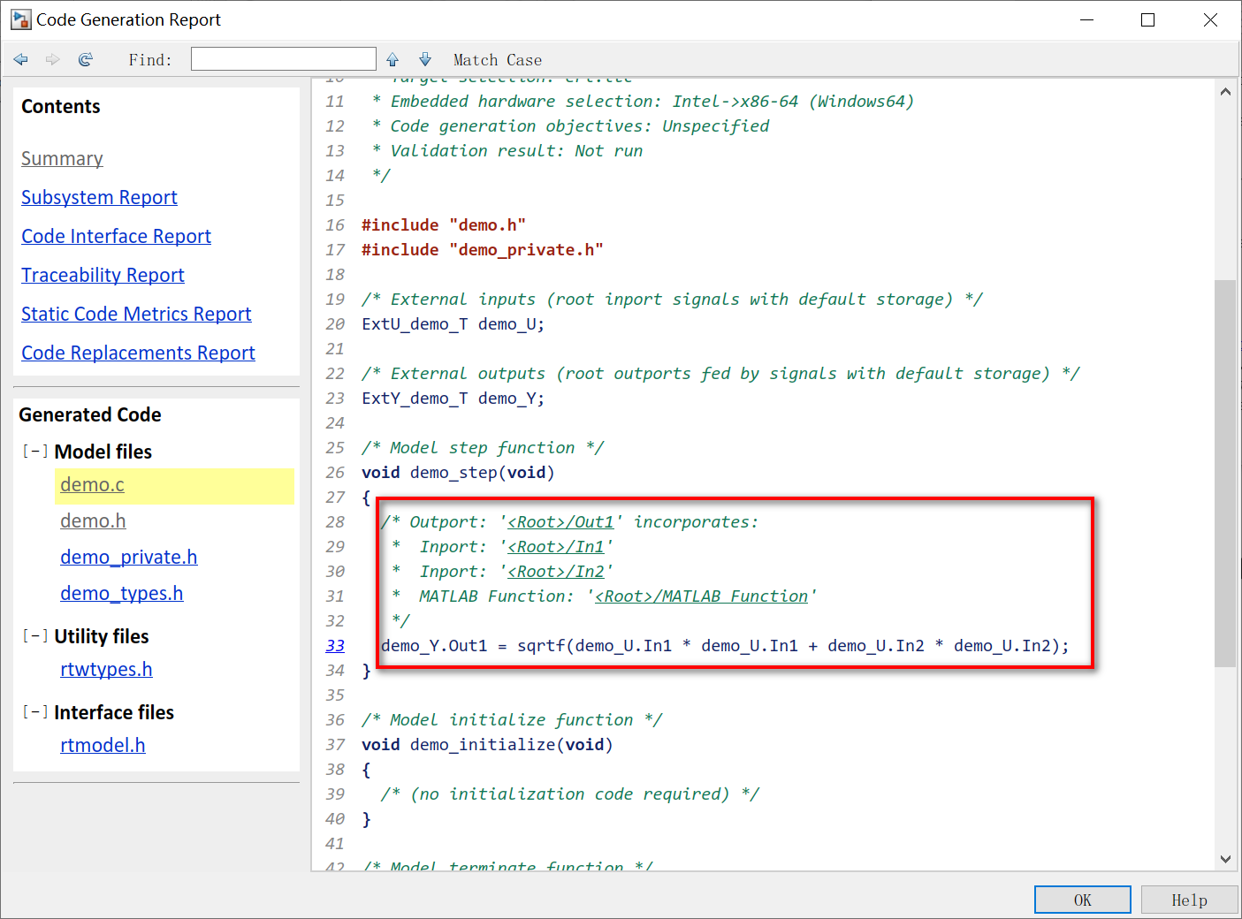Click the #include "demo.h" line
The image size is (1242, 919).
[444, 225]
